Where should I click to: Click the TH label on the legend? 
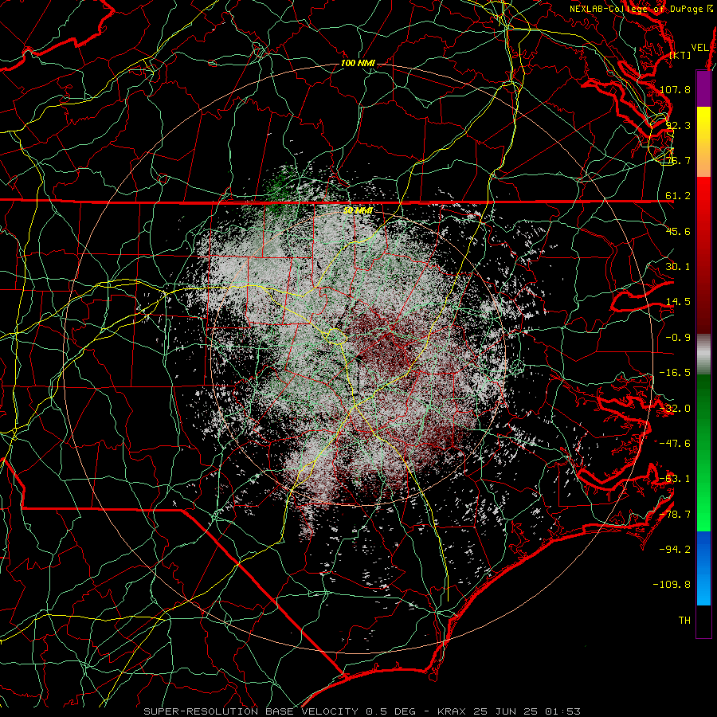point(684,621)
